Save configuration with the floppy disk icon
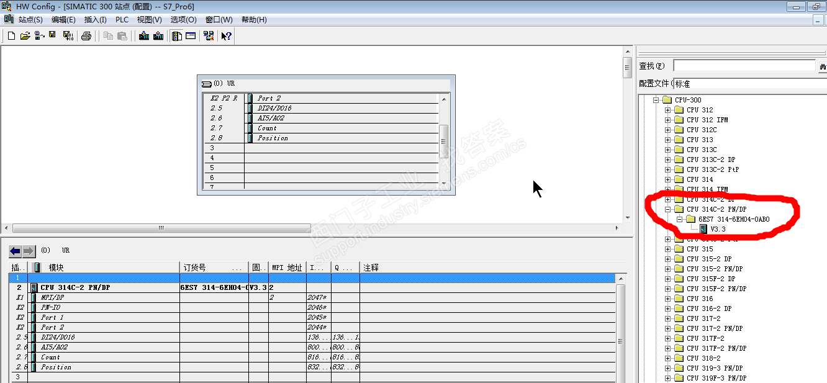Viewport: 827px width, 383px height. [x=52, y=35]
